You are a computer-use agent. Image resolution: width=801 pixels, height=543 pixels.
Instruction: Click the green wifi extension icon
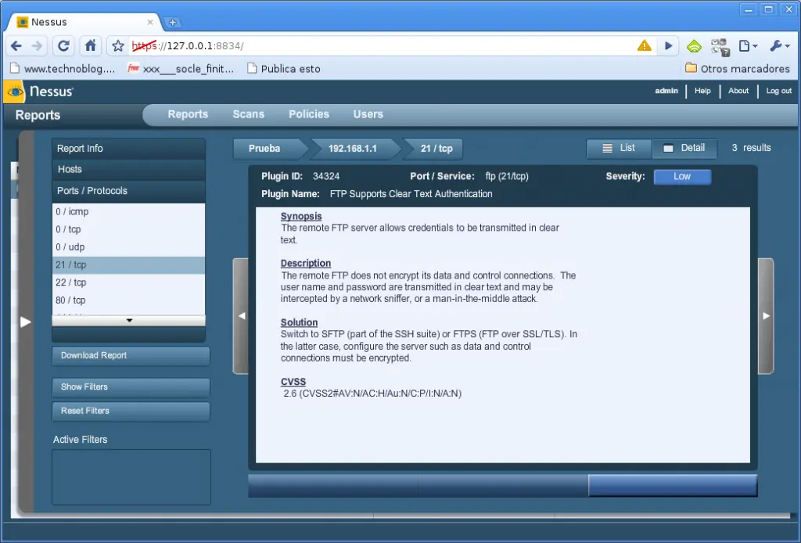point(694,46)
